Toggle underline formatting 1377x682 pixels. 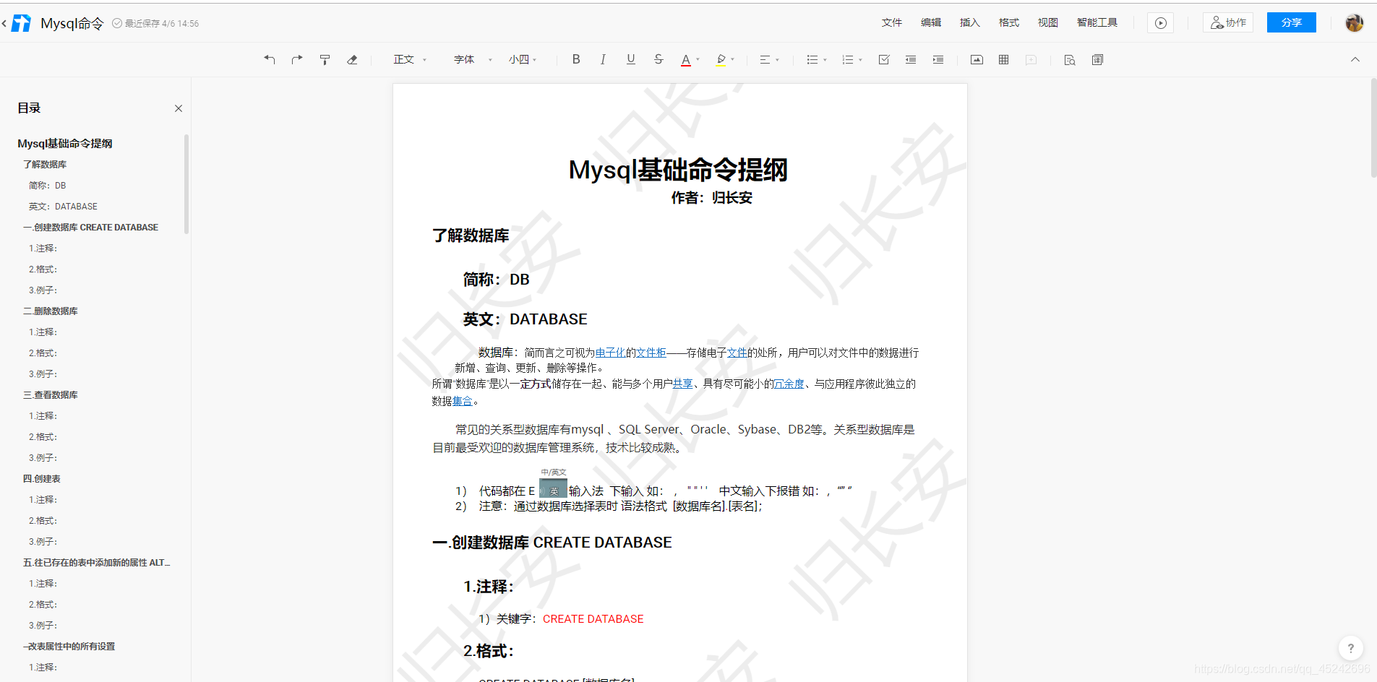click(x=630, y=59)
